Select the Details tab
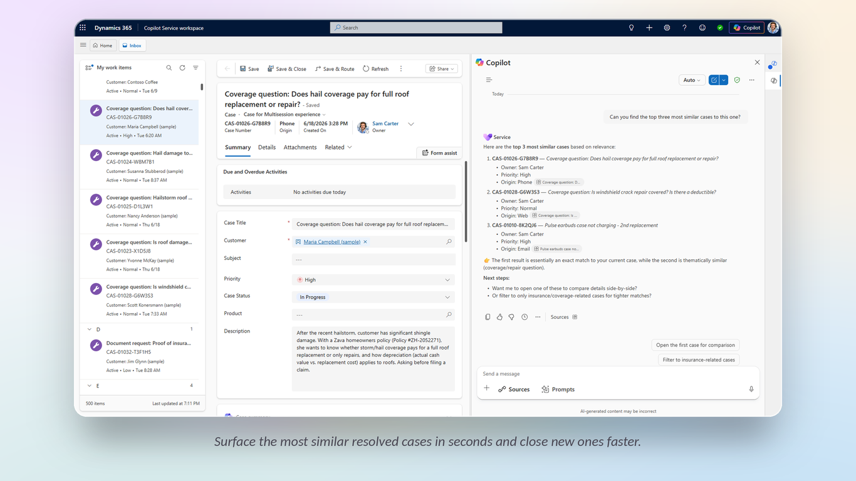 pos(267,147)
